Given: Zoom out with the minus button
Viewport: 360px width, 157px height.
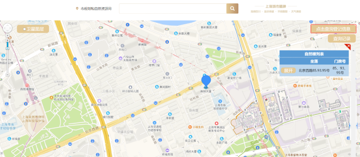Looking at the screenshot, I should point(7,75).
